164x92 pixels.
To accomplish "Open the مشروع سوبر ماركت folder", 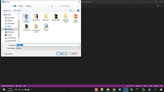I will (x=36, y=28).
